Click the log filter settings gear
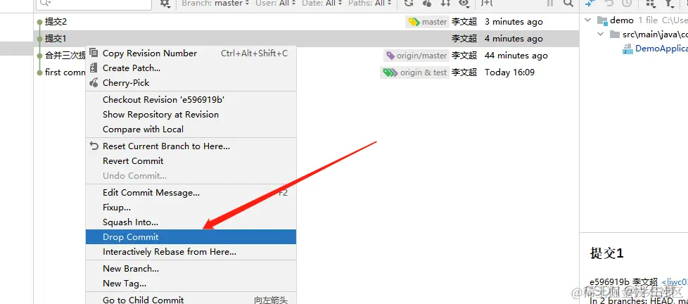 pyautogui.click(x=165, y=3)
